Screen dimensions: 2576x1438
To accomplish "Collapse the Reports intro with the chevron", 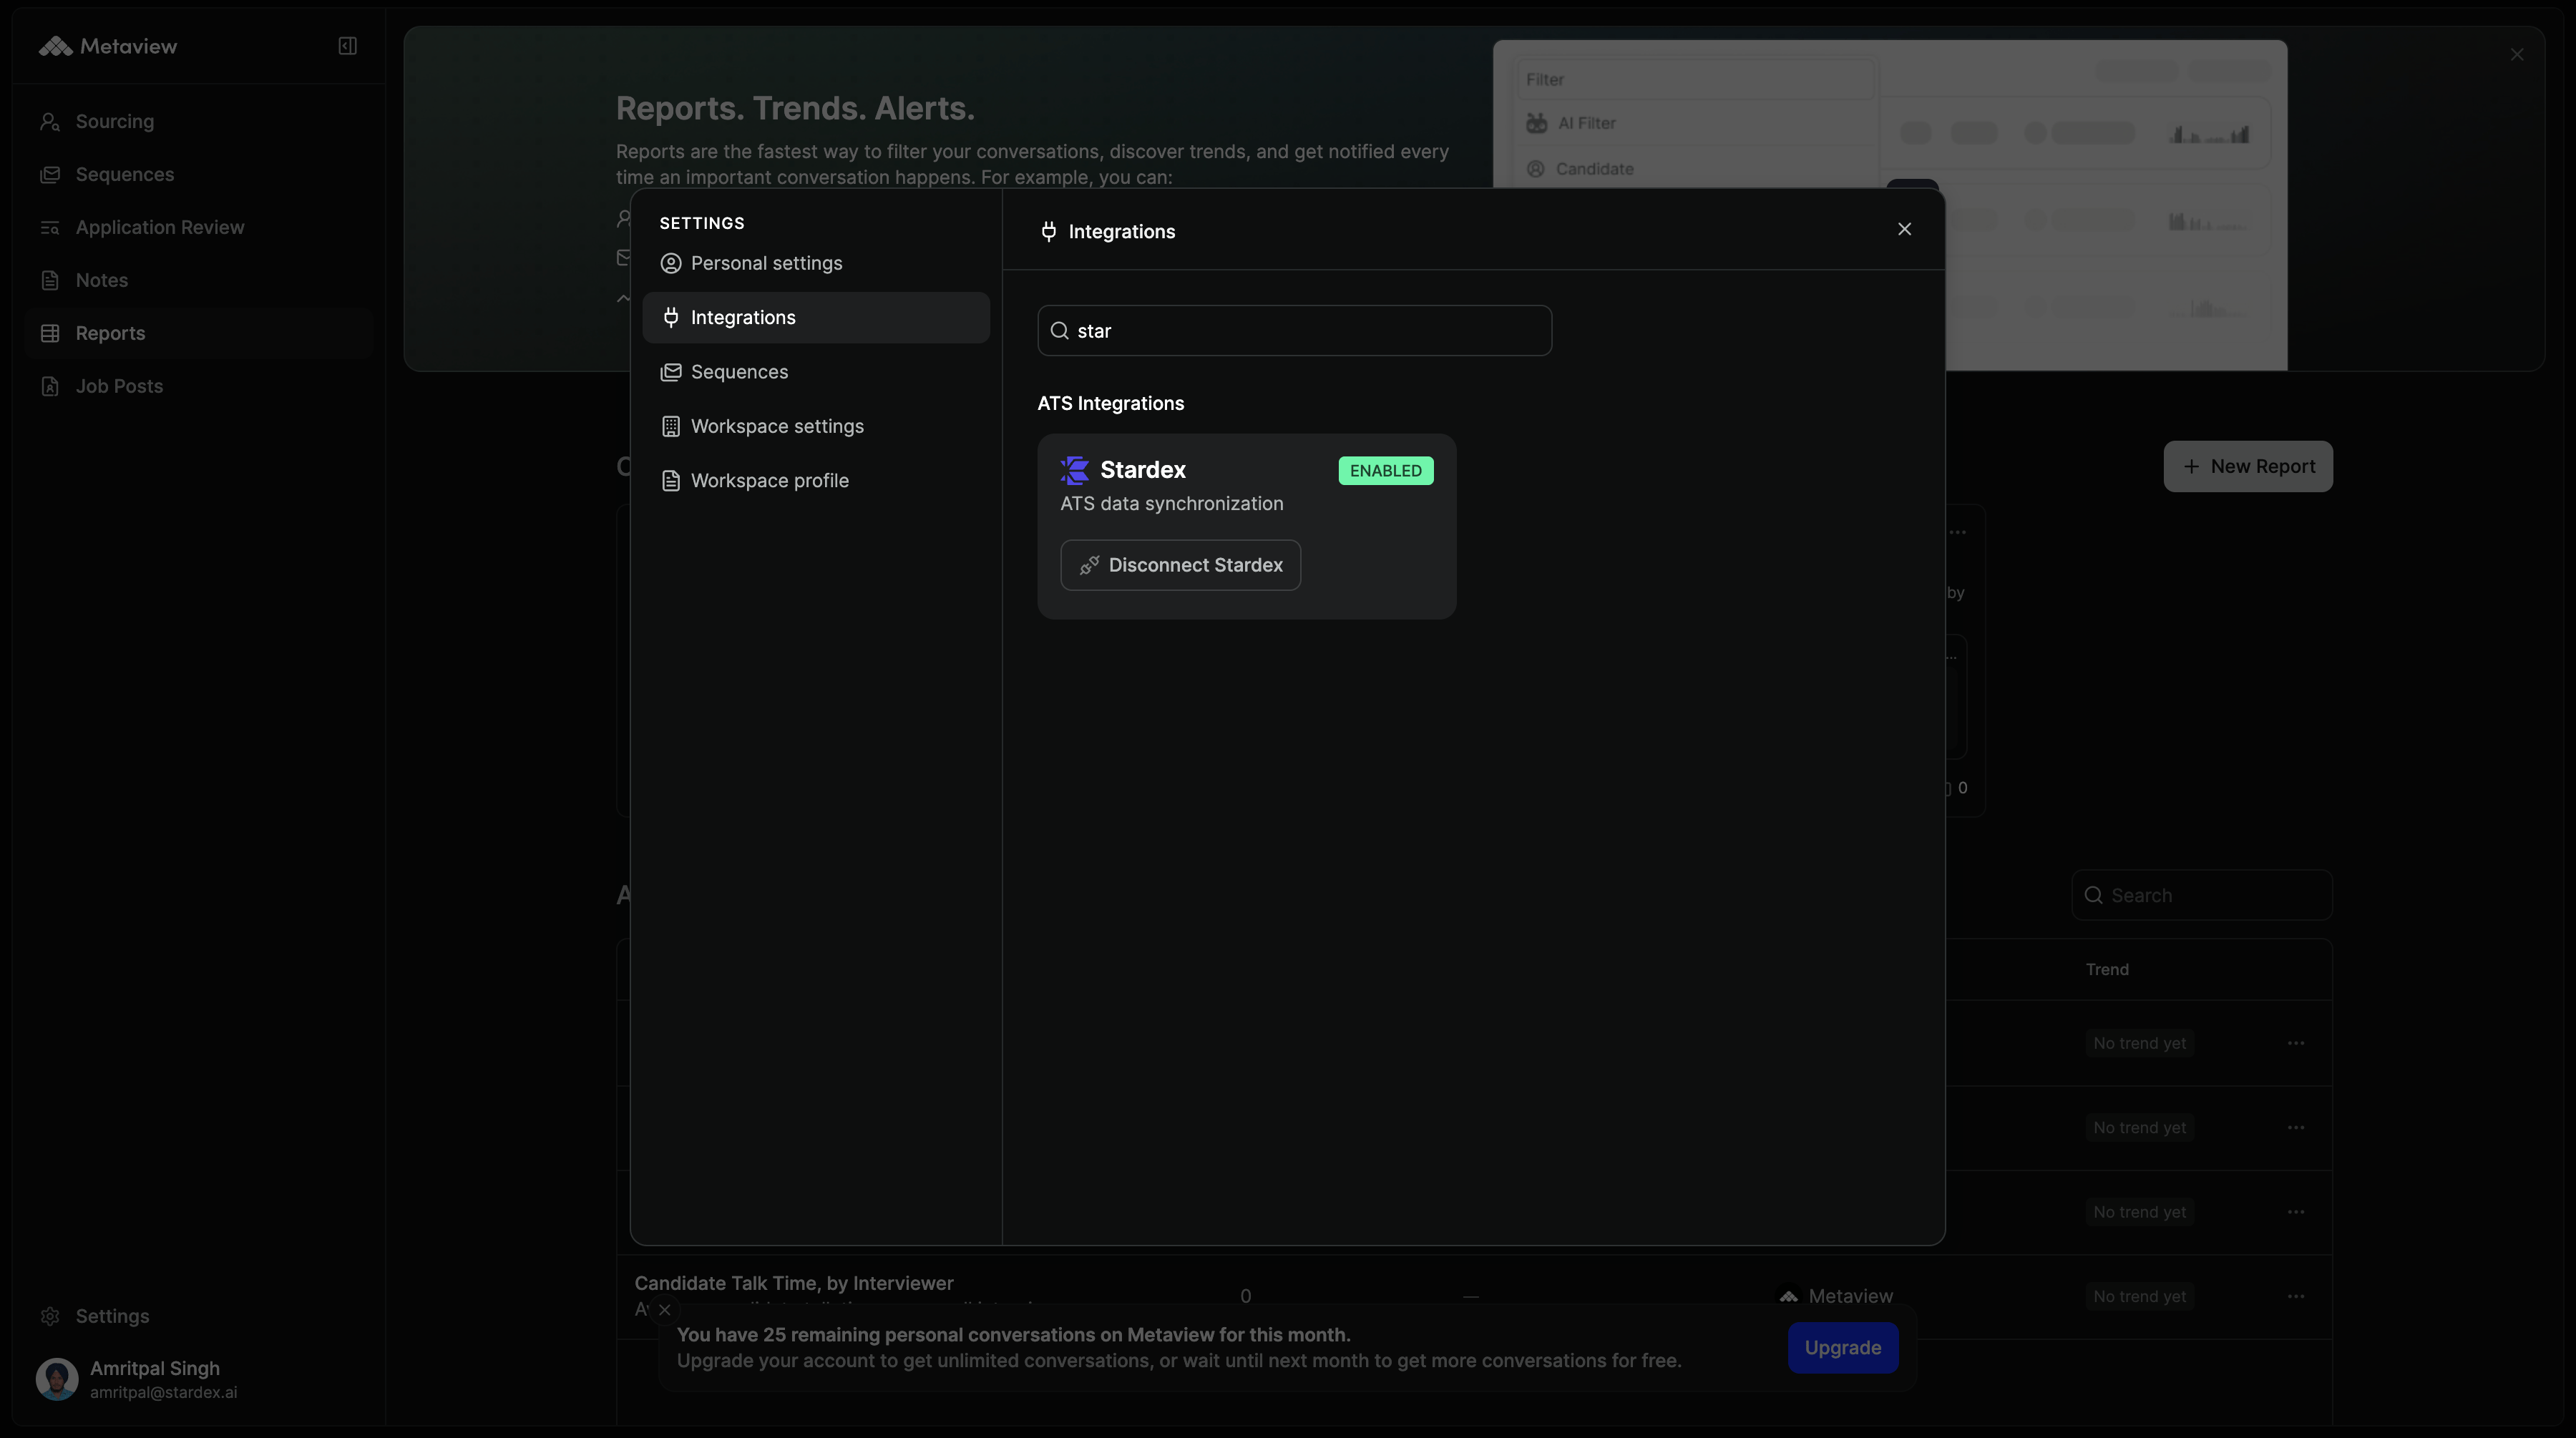I will point(624,298).
